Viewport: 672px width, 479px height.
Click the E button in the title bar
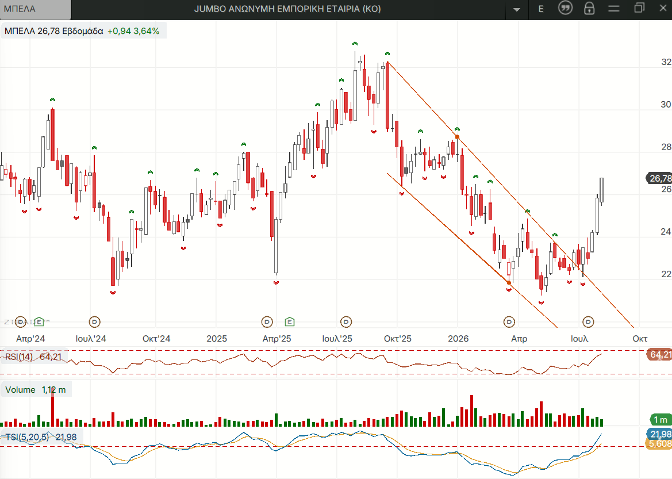click(x=541, y=9)
